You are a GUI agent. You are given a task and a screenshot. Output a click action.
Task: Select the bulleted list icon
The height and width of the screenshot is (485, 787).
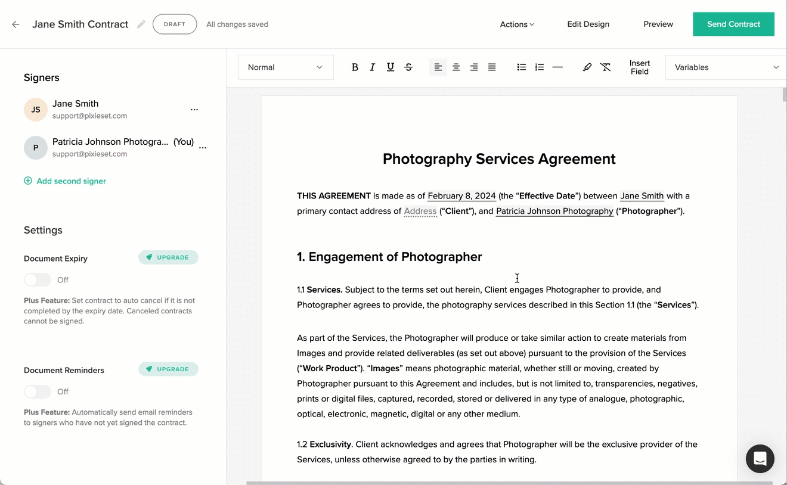click(522, 67)
